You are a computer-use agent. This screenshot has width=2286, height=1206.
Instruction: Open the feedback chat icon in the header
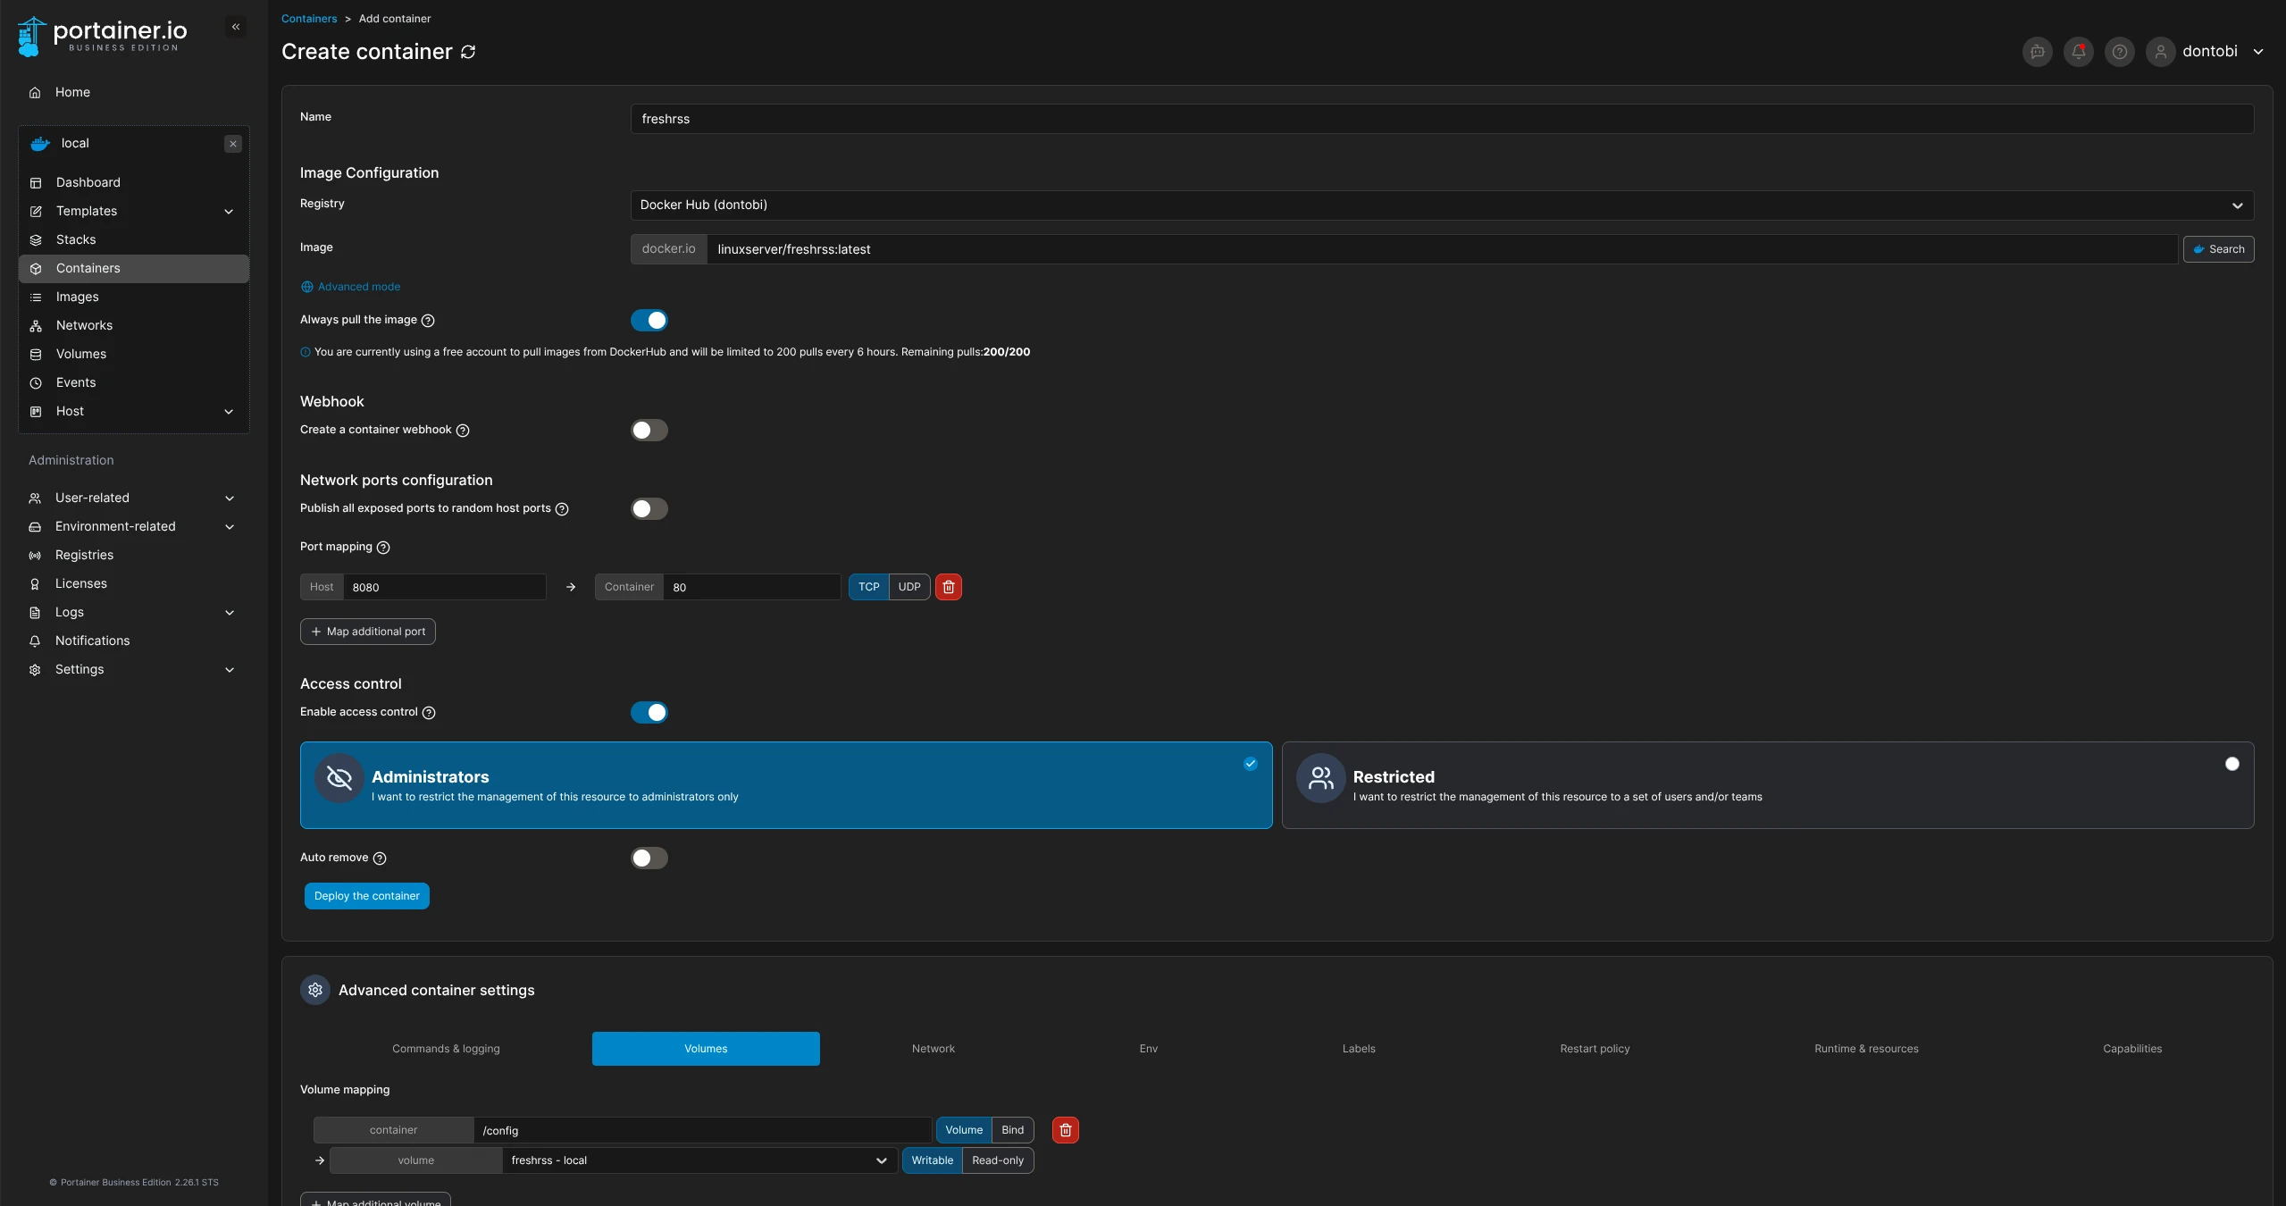click(2038, 52)
